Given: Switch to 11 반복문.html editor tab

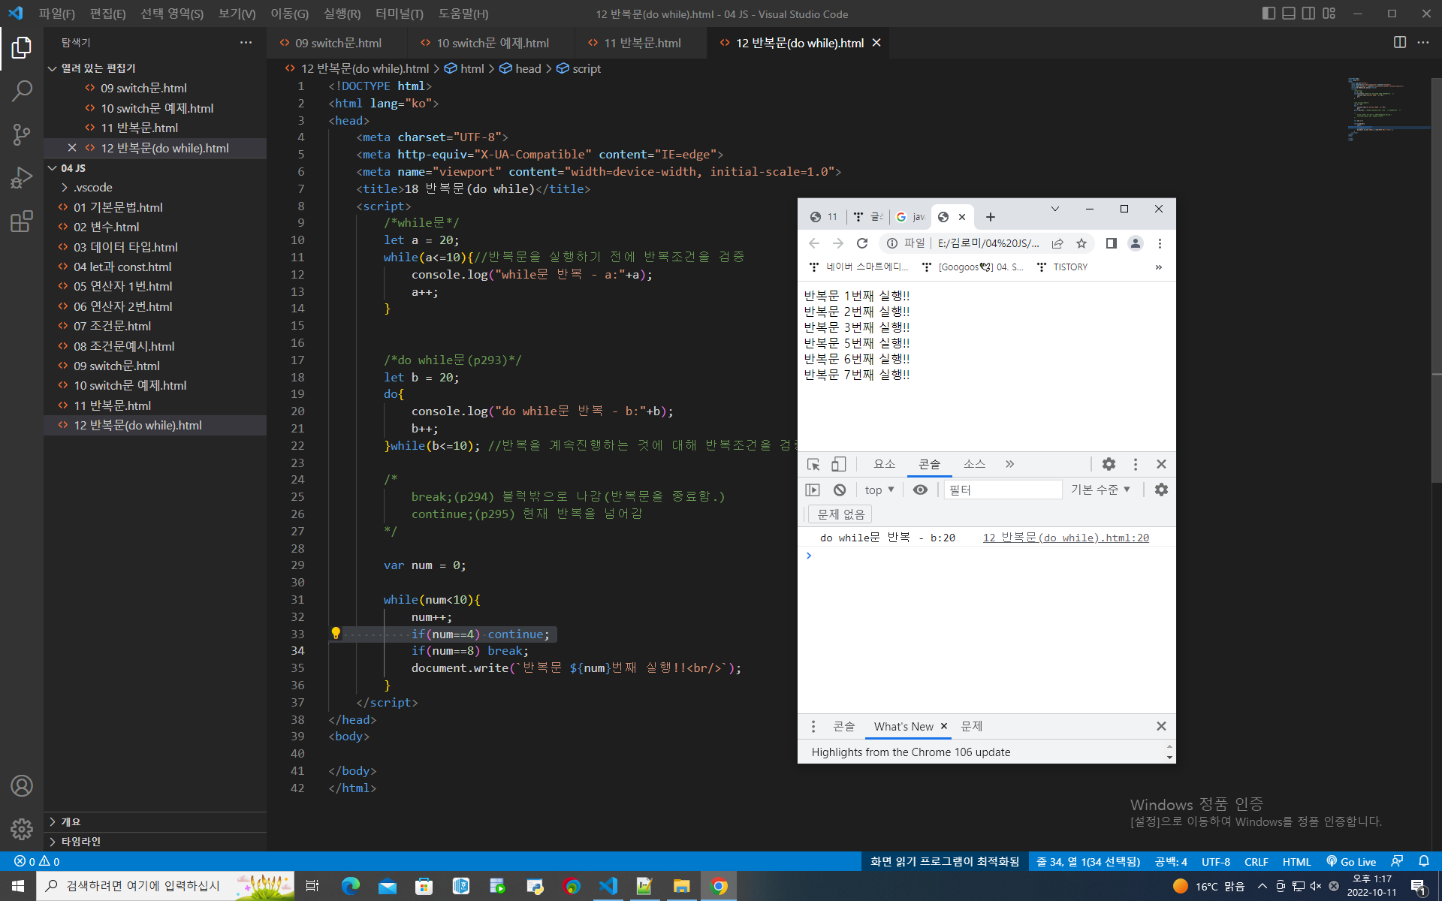Looking at the screenshot, I should click(642, 43).
